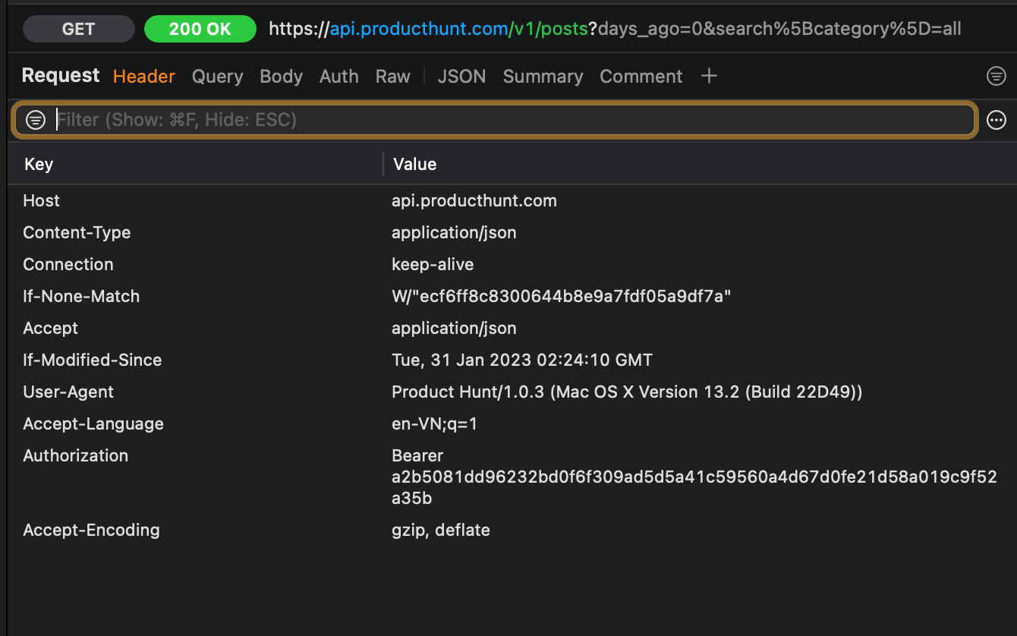Image resolution: width=1017 pixels, height=636 pixels.
Task: Switch to the JSON tab
Action: click(x=461, y=76)
